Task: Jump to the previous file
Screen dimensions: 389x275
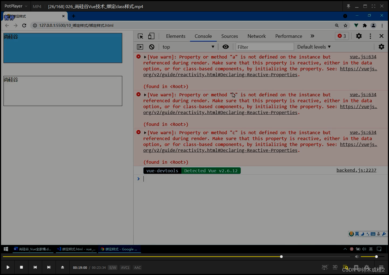Action: (35, 267)
